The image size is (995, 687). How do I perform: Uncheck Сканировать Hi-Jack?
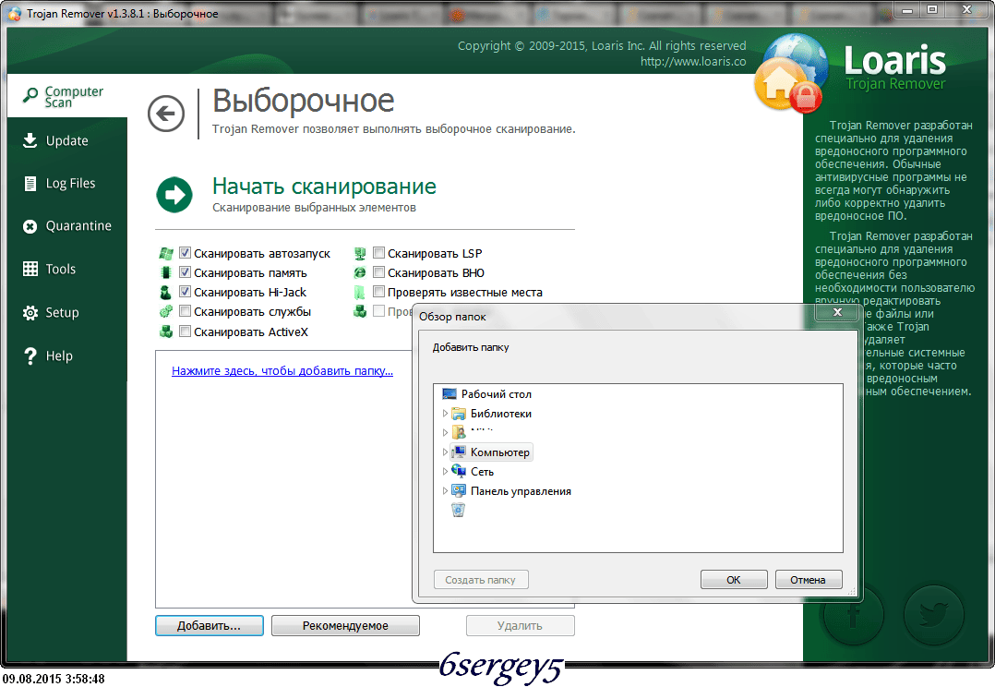[x=185, y=292]
